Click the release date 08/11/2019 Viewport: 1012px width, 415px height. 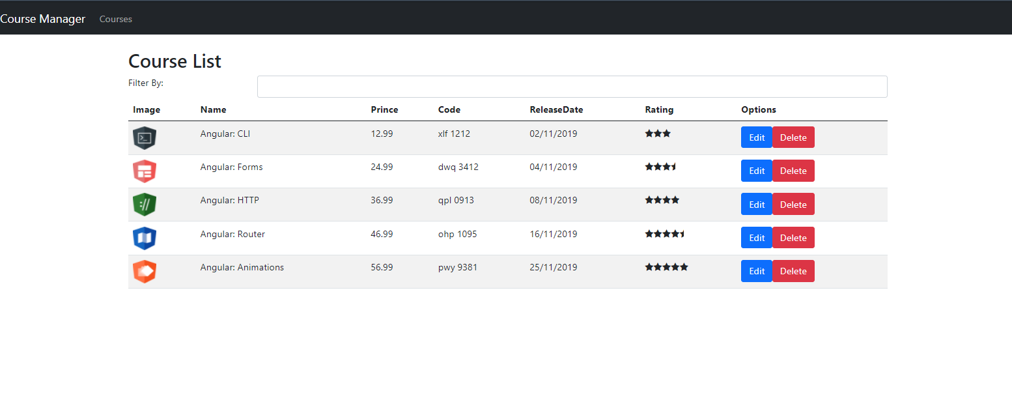554,200
